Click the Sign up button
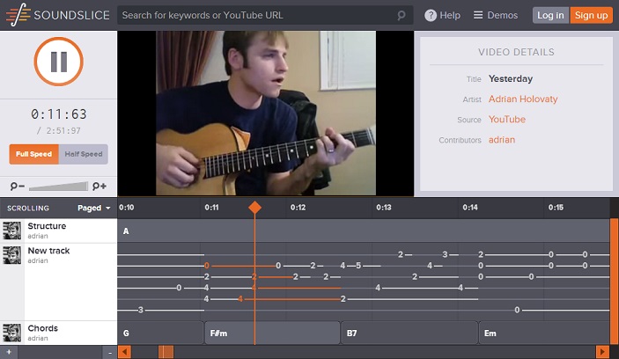 click(591, 15)
